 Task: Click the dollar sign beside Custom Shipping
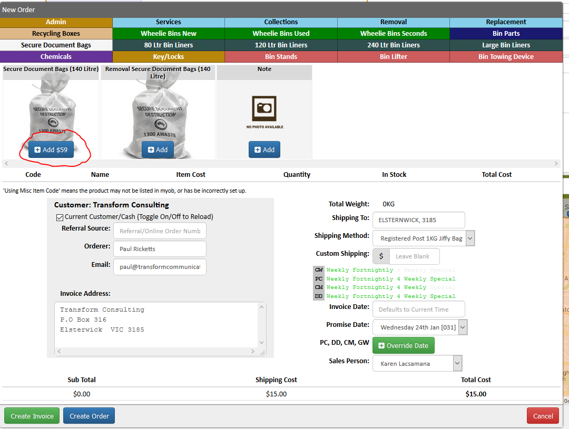click(381, 256)
